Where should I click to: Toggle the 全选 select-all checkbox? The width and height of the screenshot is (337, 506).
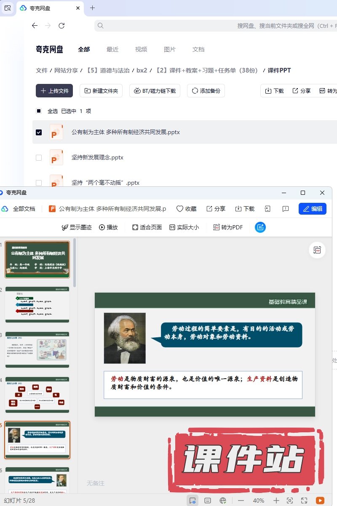click(39, 111)
